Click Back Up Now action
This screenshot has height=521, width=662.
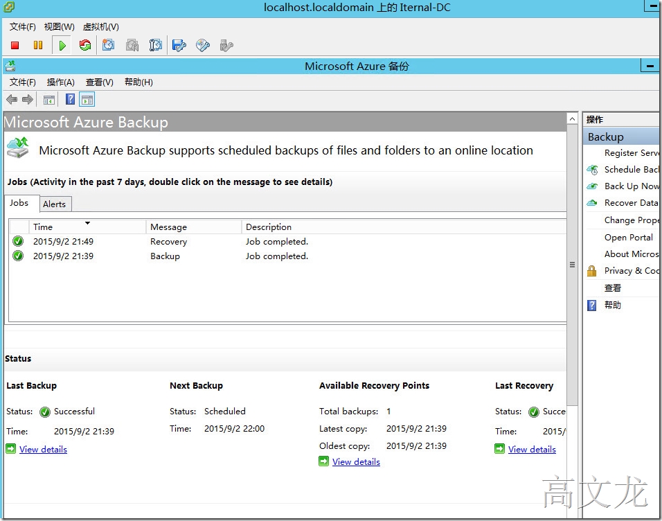631,186
